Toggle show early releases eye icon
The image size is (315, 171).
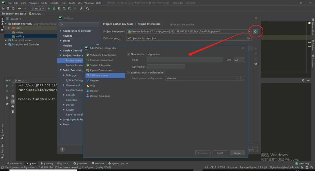[x=256, y=64]
